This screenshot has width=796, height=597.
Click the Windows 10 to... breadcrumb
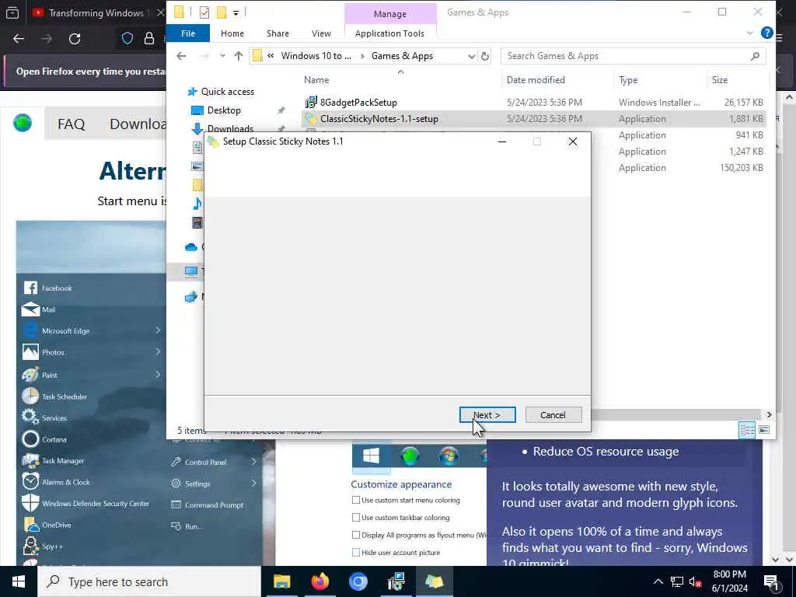click(x=316, y=56)
